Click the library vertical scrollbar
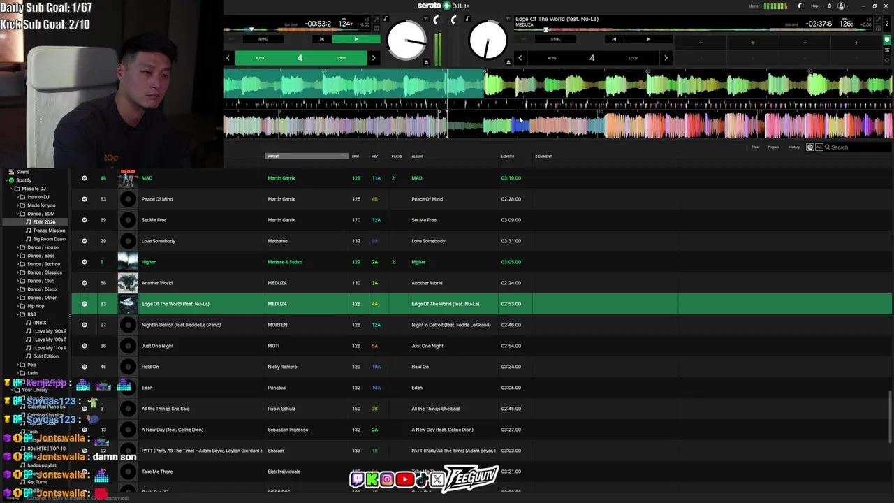Image resolution: width=894 pixels, height=503 pixels. pyautogui.click(x=890, y=417)
